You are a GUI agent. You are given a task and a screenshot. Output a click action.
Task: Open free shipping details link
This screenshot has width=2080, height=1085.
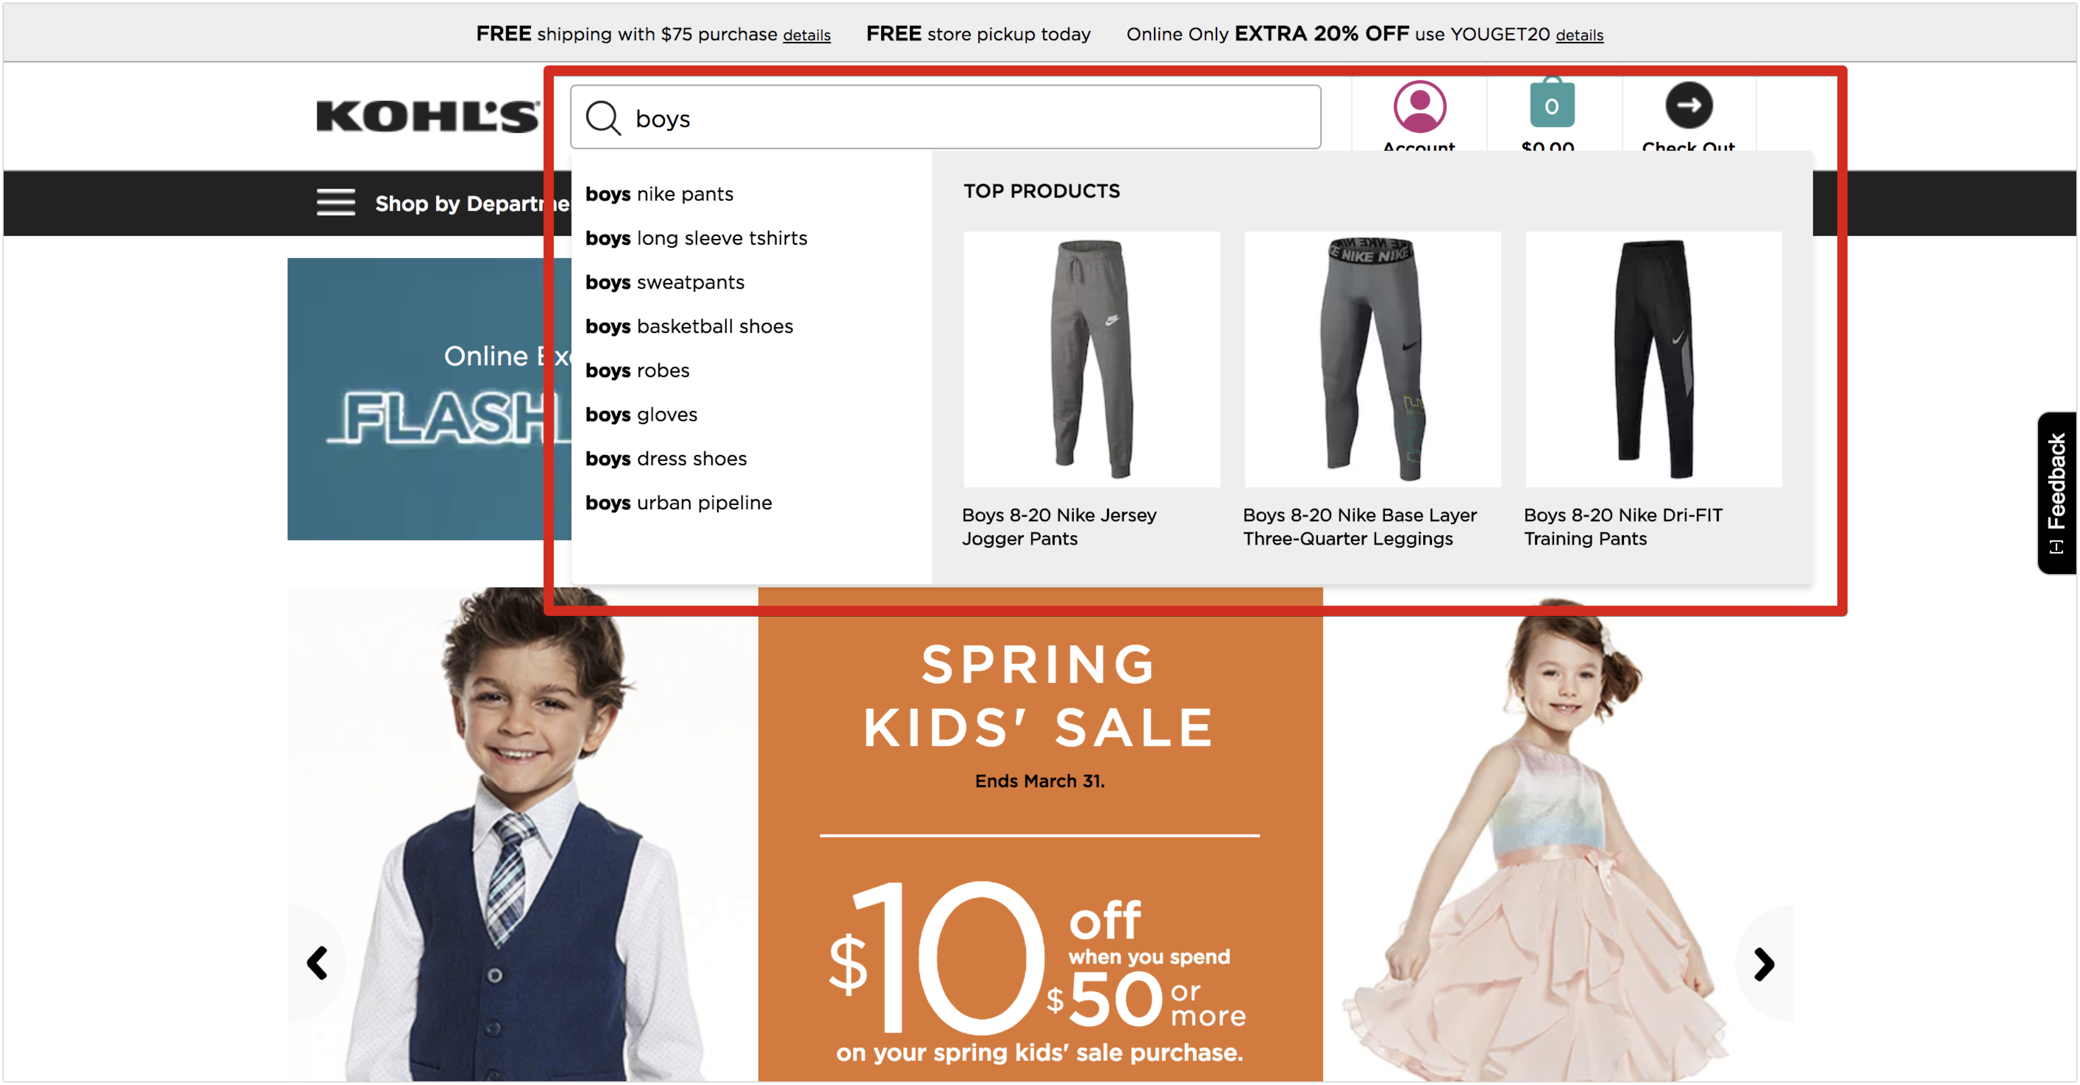806,35
